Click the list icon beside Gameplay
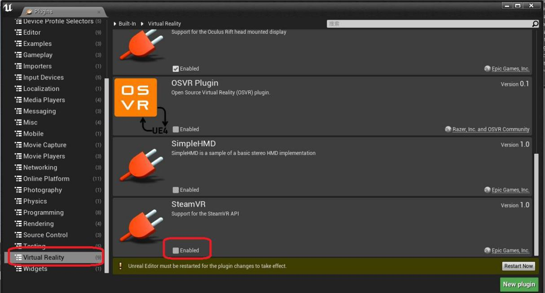The height and width of the screenshot is (293, 545). (x=18, y=55)
